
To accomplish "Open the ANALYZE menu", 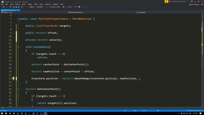I will click(48, 4).
